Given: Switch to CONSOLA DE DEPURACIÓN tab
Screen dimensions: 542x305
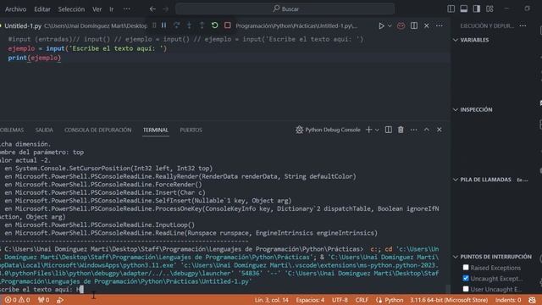Looking at the screenshot, I should 98,130.
